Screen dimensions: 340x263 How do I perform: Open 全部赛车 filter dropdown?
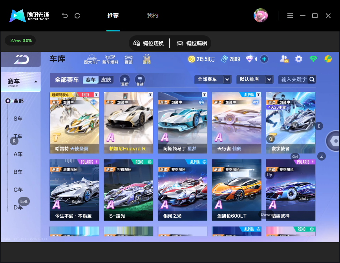click(213, 79)
